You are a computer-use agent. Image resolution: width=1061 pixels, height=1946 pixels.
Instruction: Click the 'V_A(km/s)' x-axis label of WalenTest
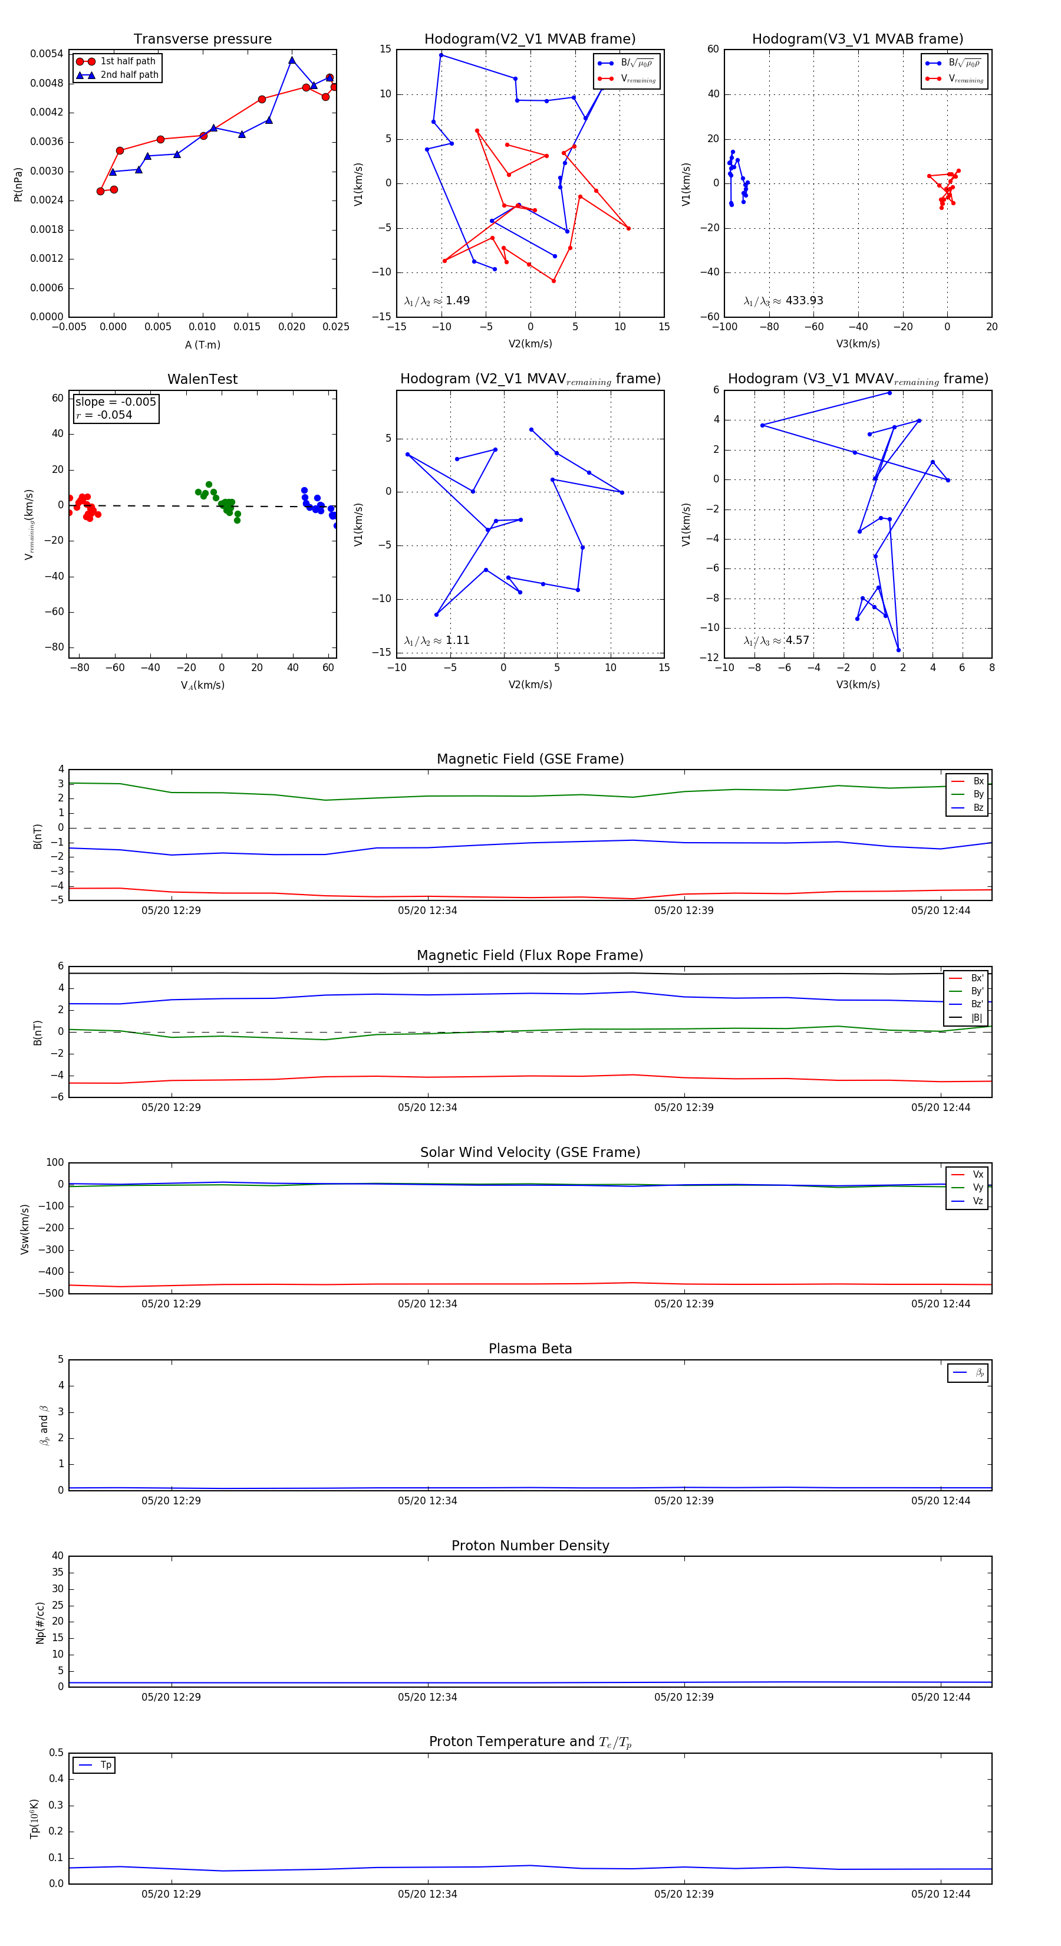pyautogui.click(x=202, y=685)
